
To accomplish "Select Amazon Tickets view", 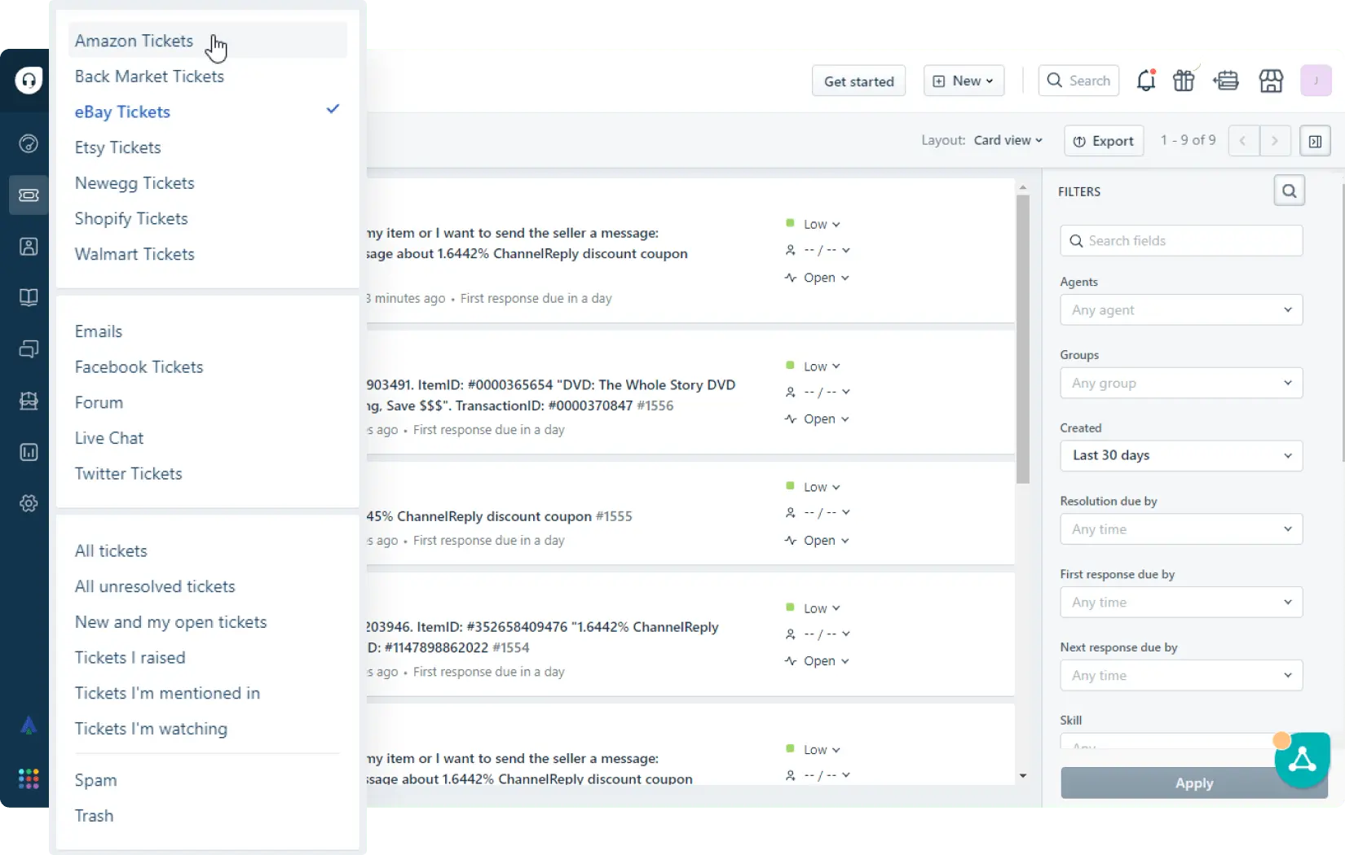I will pos(134,41).
